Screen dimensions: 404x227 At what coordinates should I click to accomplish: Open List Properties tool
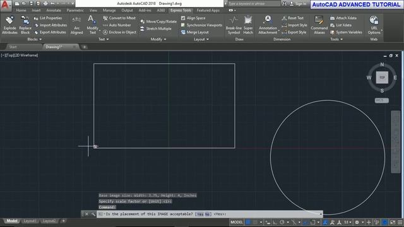click(48, 18)
